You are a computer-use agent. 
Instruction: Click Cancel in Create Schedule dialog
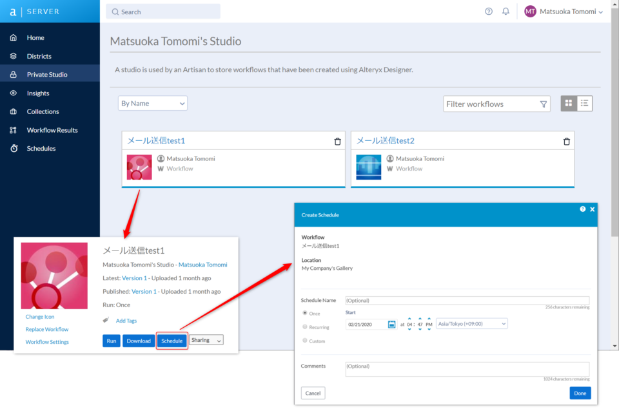pyautogui.click(x=313, y=393)
